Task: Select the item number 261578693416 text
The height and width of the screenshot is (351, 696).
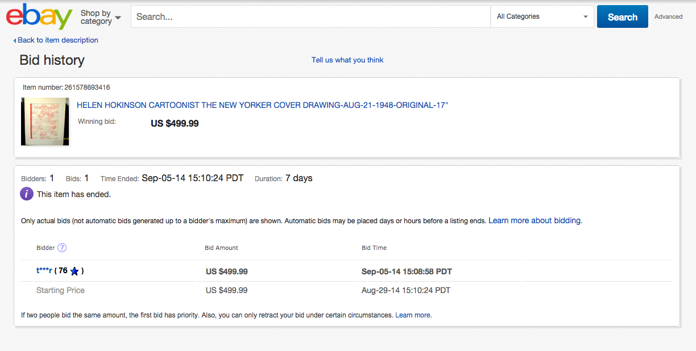Action: [x=87, y=87]
